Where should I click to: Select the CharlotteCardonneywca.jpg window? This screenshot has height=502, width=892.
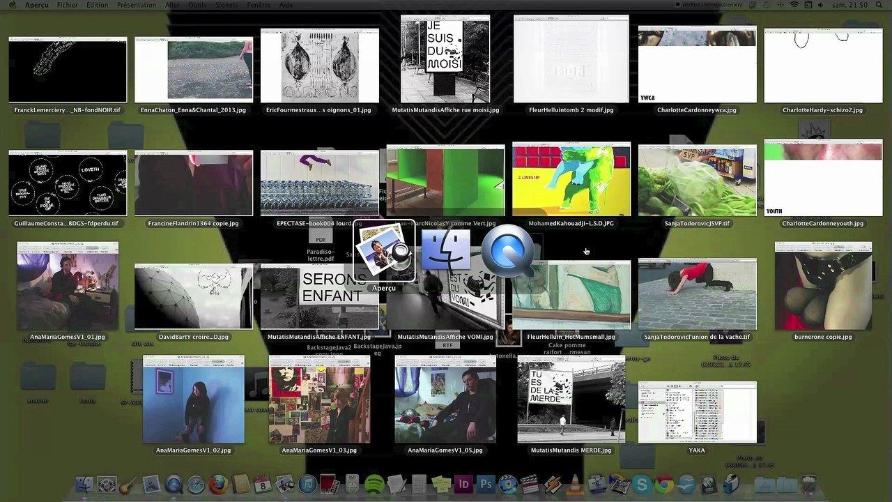(x=698, y=65)
